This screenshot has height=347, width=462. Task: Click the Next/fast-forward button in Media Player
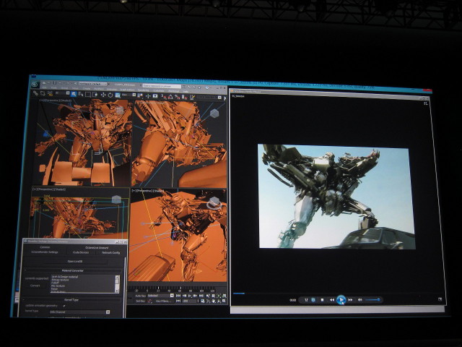point(350,300)
